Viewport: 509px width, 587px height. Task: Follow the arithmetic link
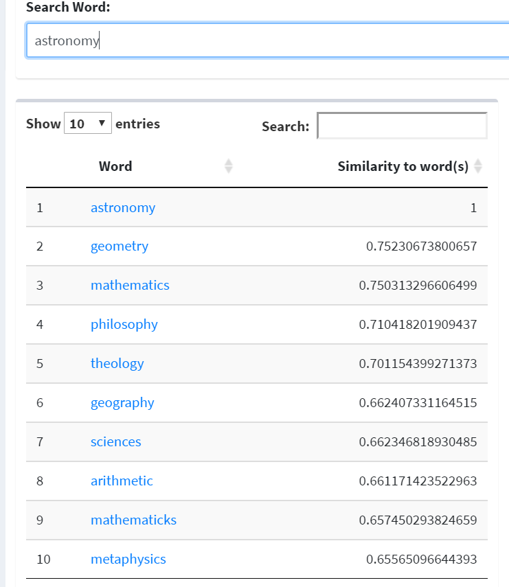coord(122,481)
